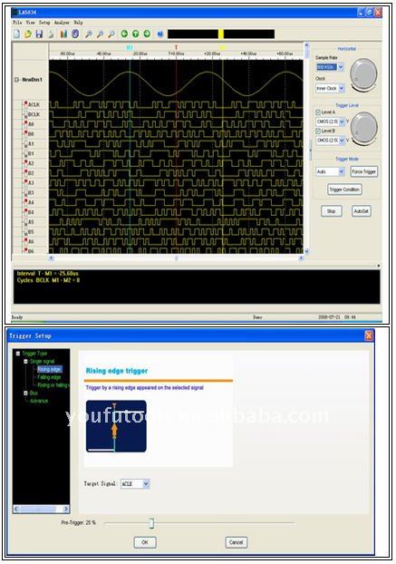Click the red flag icon beside A4
Image resolution: width=396 pixels, height=564 pixels.
(25, 202)
